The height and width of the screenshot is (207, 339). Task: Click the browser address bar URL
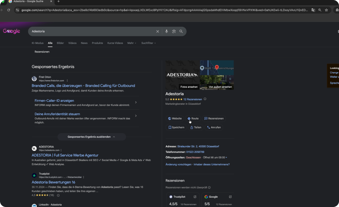tap(164, 10)
